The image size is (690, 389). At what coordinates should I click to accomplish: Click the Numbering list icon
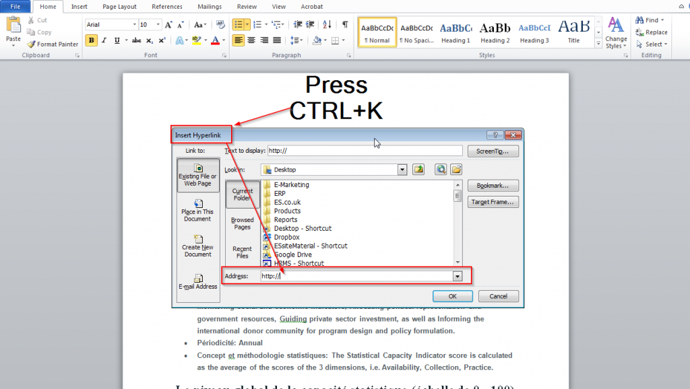257,25
